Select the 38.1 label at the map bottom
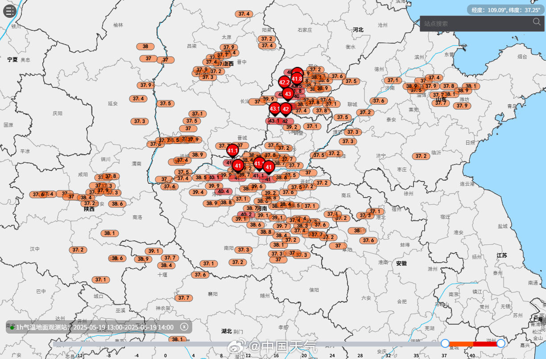Viewport: 546px width, 359px height. click(x=177, y=339)
